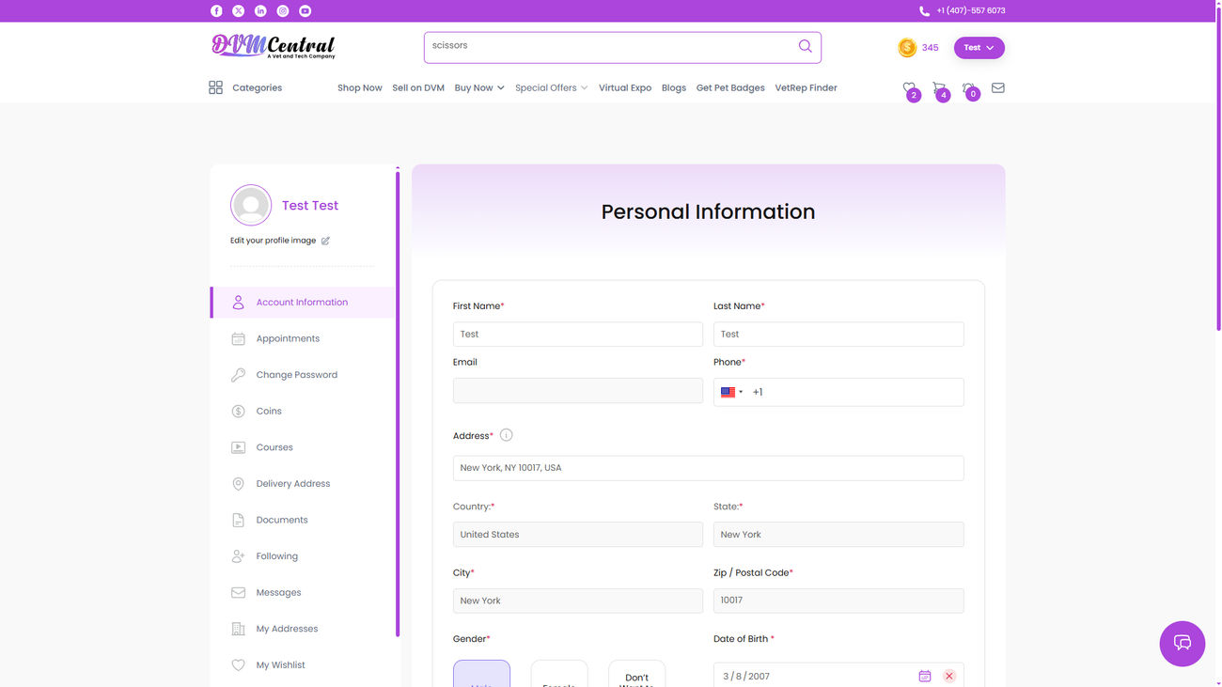
Task: Click the Get Pet Badges link
Action: coord(730,88)
